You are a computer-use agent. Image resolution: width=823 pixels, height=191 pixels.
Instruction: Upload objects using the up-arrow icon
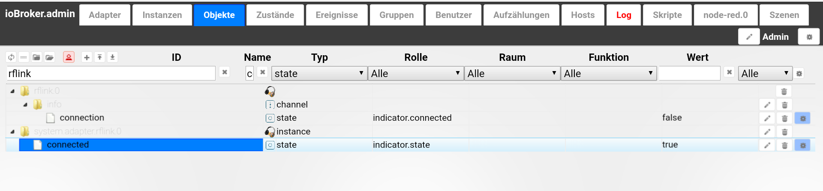(99, 57)
